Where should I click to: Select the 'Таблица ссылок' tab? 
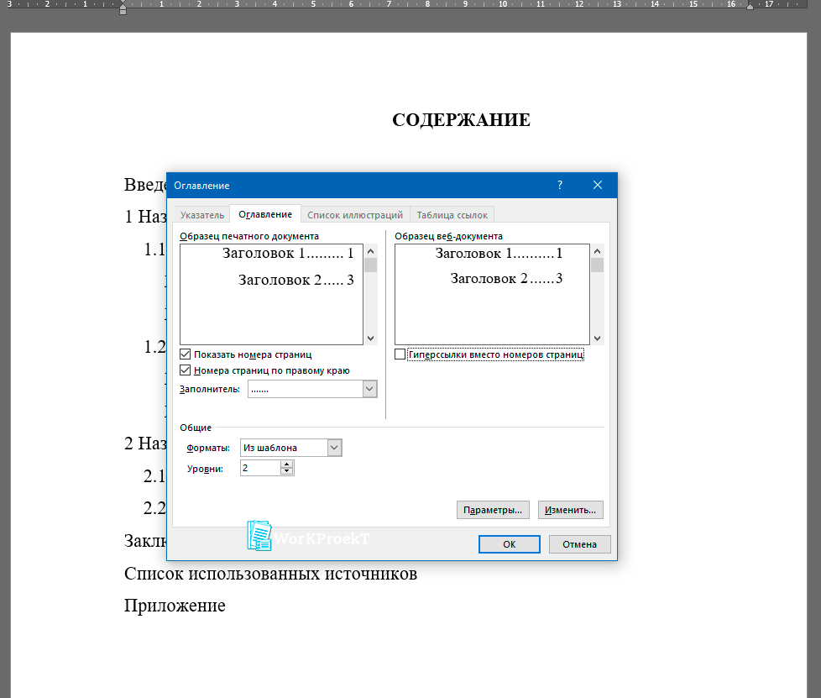tap(452, 215)
